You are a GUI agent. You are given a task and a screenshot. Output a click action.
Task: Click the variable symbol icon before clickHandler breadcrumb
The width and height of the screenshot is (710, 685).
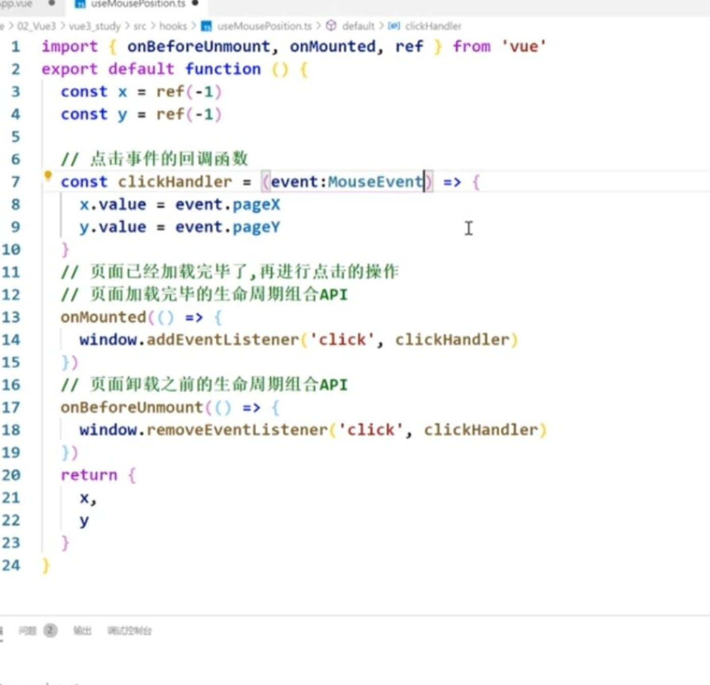pyautogui.click(x=394, y=25)
